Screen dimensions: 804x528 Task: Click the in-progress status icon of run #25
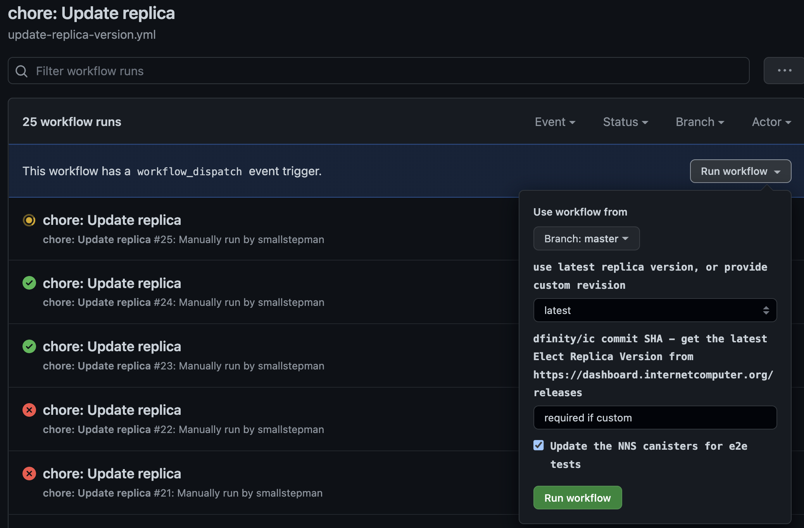pos(29,220)
